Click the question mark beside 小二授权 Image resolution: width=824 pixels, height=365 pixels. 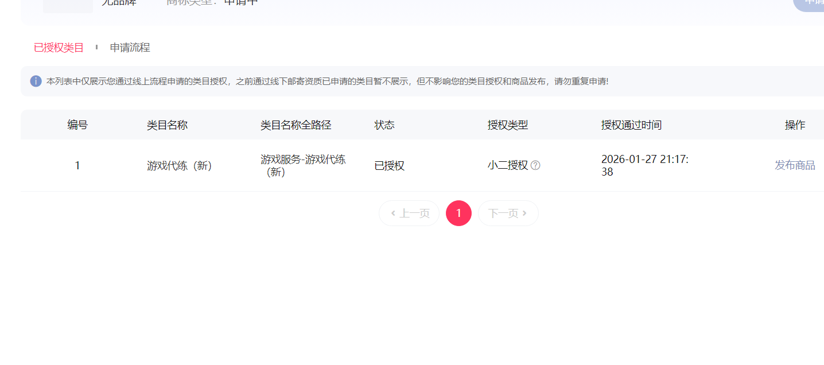coord(535,165)
